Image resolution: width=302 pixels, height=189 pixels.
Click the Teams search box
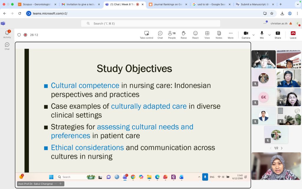[x=150, y=23]
